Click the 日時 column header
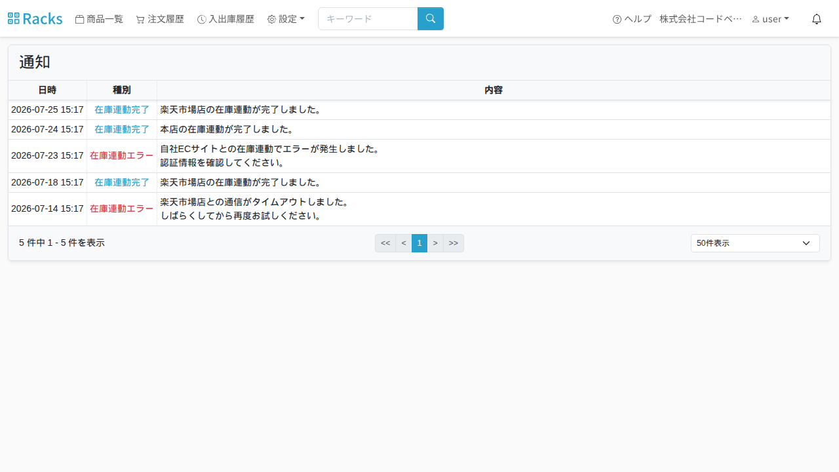The height and width of the screenshot is (472, 839). [x=47, y=90]
